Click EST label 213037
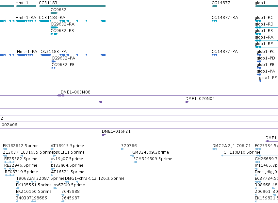 11,152
